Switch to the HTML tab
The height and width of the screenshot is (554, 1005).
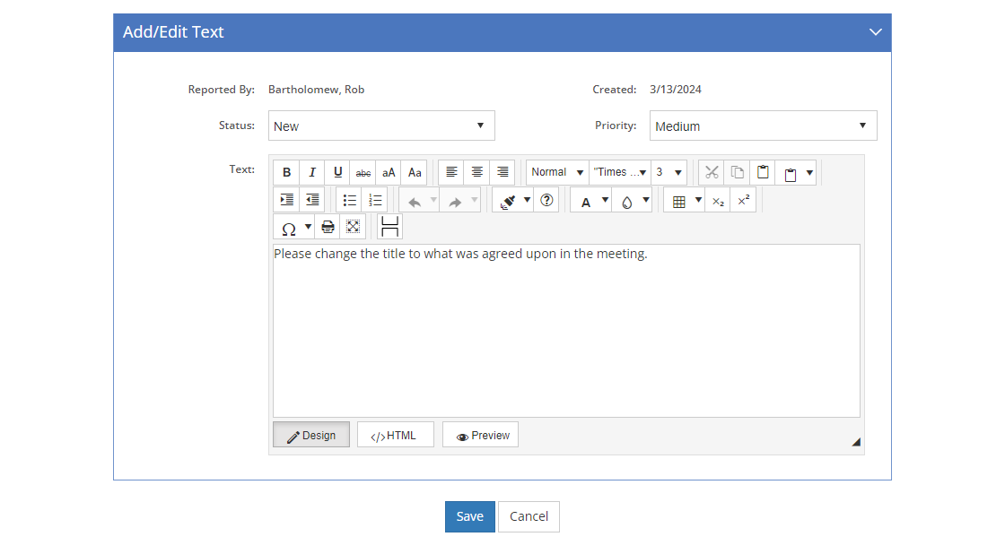pos(396,435)
